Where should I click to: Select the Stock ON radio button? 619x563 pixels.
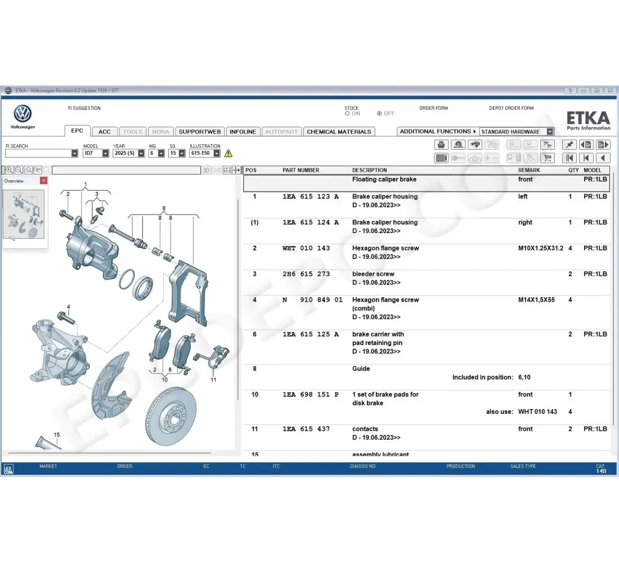click(x=347, y=113)
